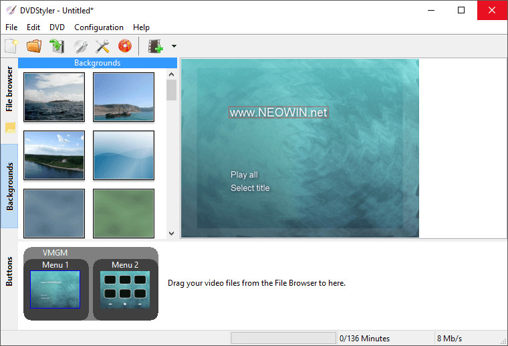Click the Burn DVD disc icon
508x346 pixels.
[x=125, y=46]
